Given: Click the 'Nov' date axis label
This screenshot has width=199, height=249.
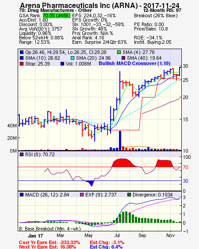Looking at the screenshot, I should (x=170, y=235).
